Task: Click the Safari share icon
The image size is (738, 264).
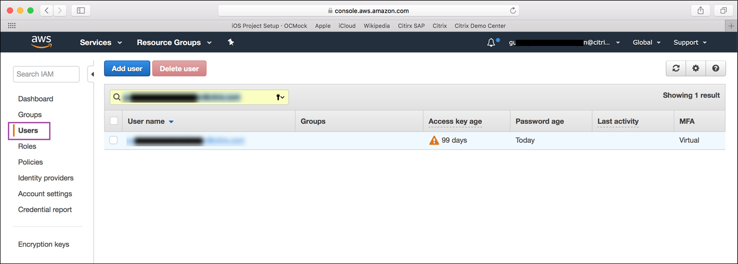Action: point(700,10)
